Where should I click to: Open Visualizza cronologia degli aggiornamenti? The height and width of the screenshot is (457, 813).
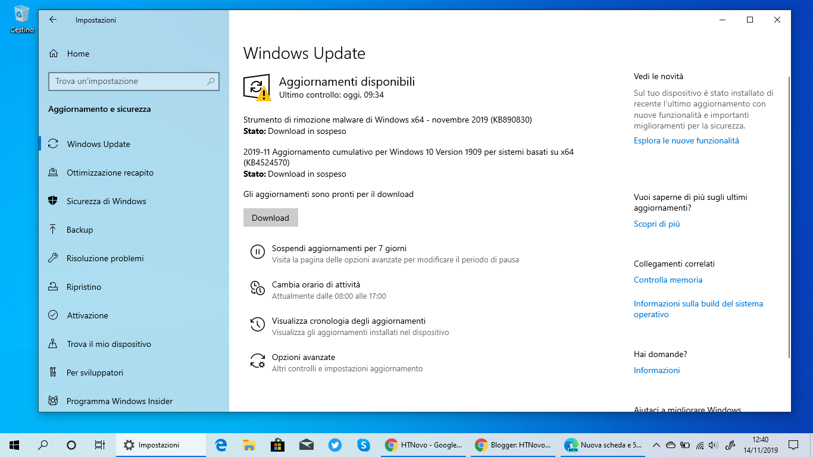[x=349, y=321]
